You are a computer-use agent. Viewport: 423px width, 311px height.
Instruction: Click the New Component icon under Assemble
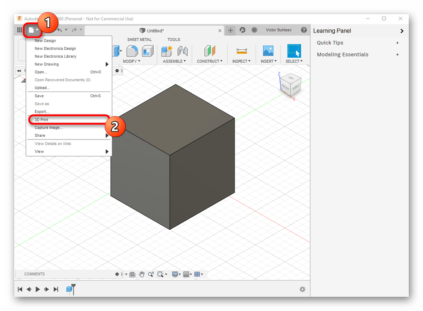pyautogui.click(x=167, y=51)
